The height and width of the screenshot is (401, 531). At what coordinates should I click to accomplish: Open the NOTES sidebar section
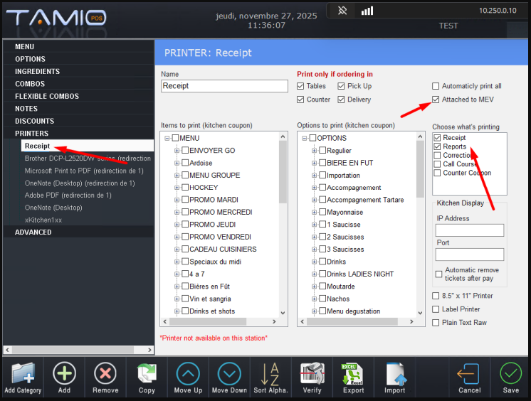(x=78, y=109)
